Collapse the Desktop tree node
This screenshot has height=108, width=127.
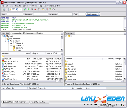coord(3,36)
